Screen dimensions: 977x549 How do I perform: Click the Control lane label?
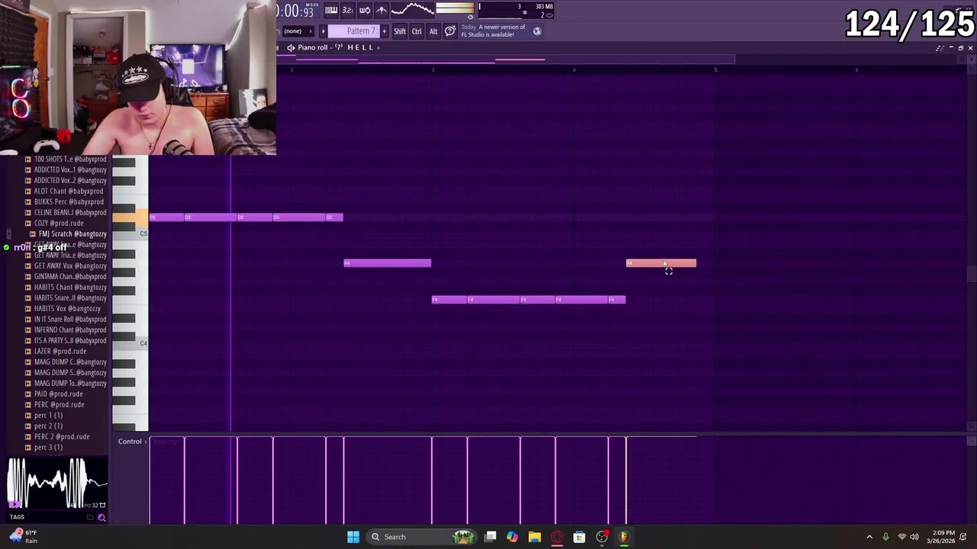[x=130, y=441]
